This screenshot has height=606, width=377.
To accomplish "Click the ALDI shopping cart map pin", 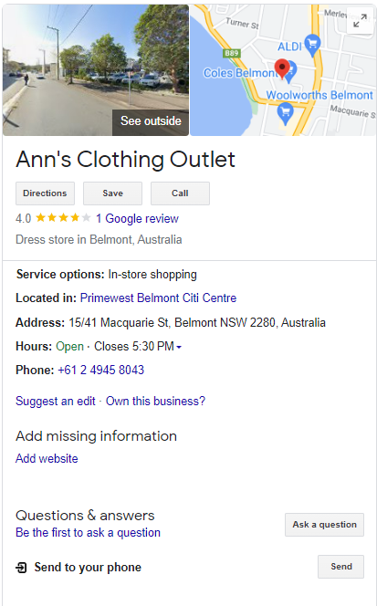I will pyautogui.click(x=312, y=46).
